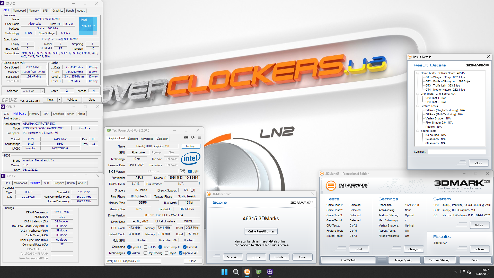Viewport: 494px width, 278px height.
Task: Click the Futuremark logo in 3DMark03 window
Action: pos(347,185)
